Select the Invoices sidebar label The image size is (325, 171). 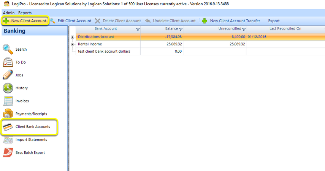click(22, 101)
